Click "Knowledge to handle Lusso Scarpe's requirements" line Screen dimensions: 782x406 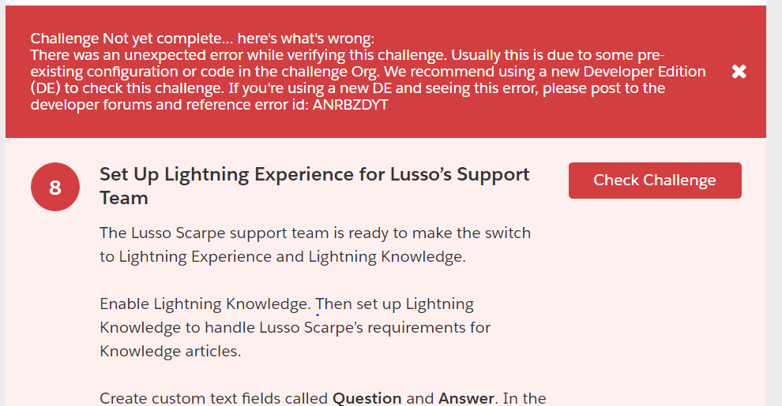(295, 328)
